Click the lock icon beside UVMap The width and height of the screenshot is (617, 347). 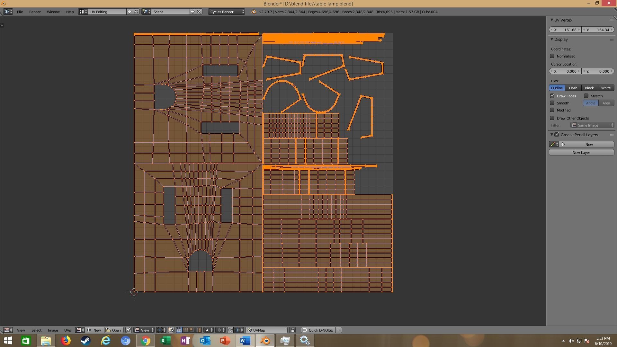[x=292, y=330]
